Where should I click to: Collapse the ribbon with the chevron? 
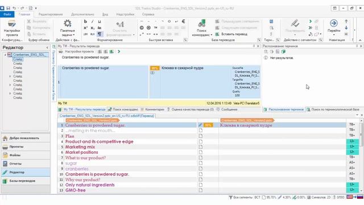pos(360,40)
